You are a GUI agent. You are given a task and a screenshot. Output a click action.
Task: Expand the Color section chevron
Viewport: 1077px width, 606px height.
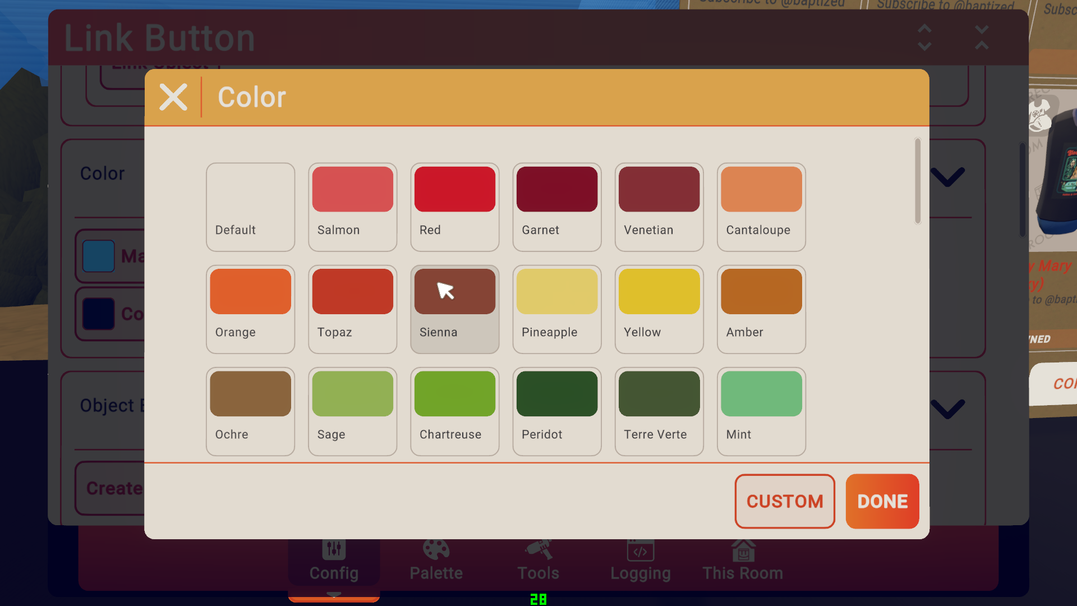(947, 176)
